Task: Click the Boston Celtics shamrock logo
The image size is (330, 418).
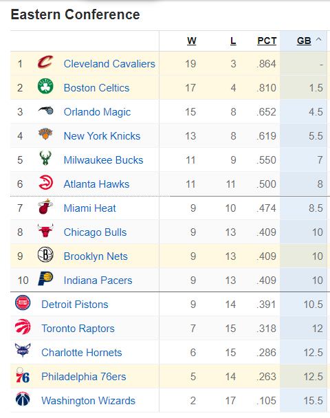Action: point(45,86)
